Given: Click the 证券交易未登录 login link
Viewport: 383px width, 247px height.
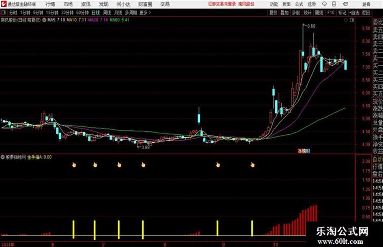Looking at the screenshot, I should 222,4.
